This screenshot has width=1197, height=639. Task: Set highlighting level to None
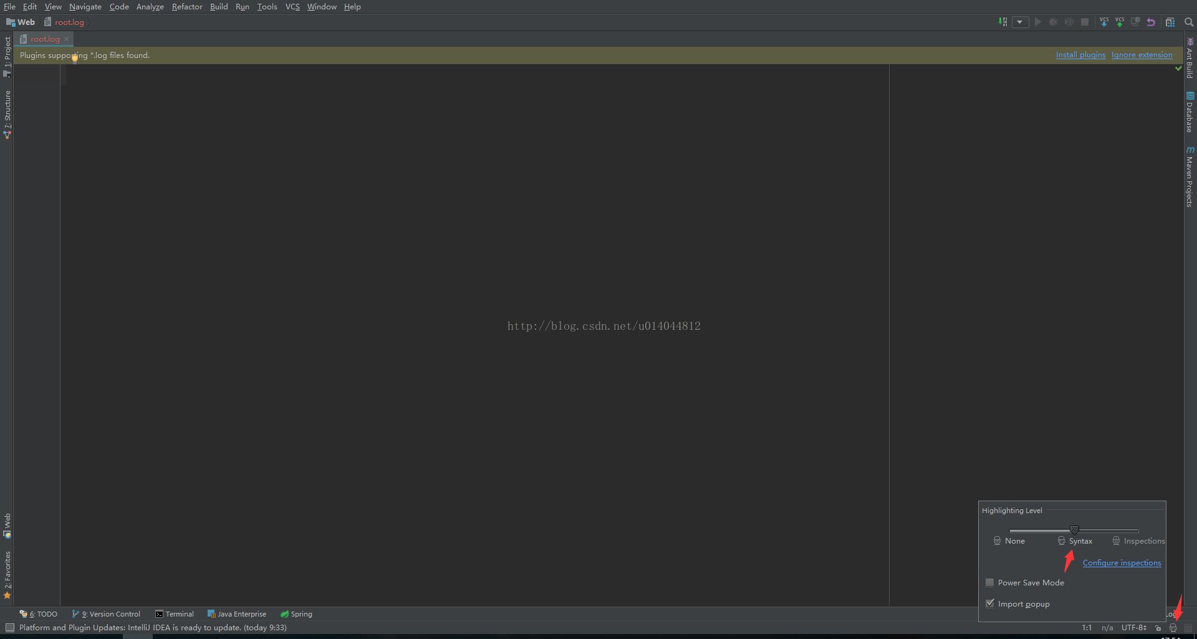[1009, 541]
